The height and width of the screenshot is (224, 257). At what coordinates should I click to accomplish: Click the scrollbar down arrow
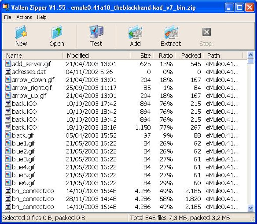[x=251, y=208]
